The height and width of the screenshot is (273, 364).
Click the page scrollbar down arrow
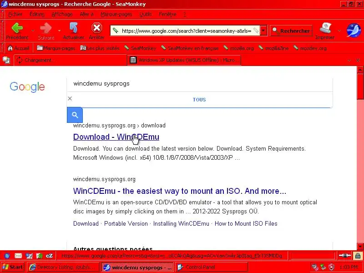(360, 247)
